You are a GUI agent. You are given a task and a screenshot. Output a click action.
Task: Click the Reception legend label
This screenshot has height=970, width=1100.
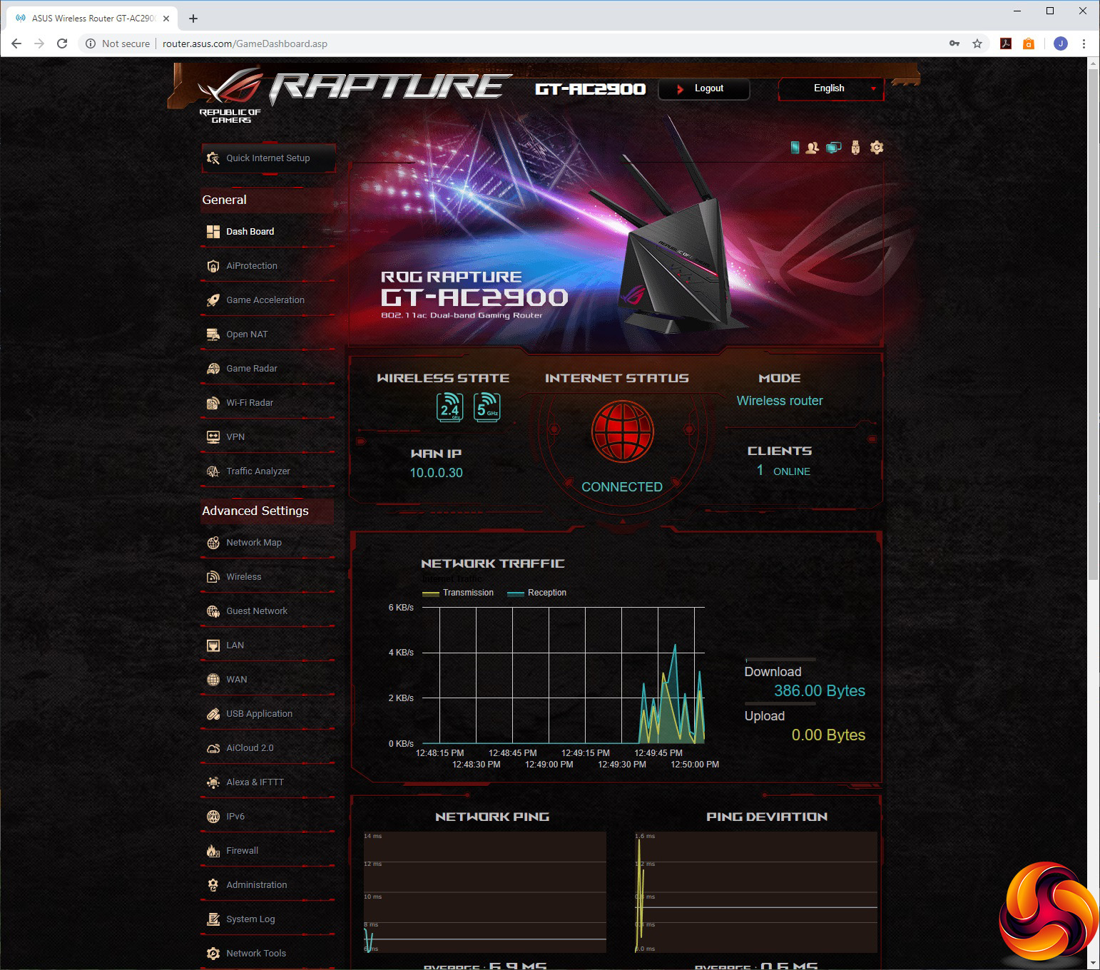pos(547,593)
